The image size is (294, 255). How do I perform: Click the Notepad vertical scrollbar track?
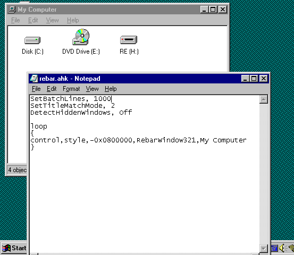264,174
